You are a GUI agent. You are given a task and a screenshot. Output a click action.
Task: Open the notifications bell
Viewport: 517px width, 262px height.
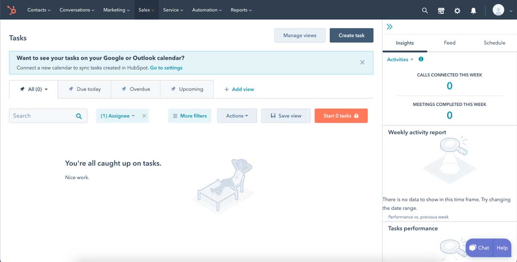473,10
